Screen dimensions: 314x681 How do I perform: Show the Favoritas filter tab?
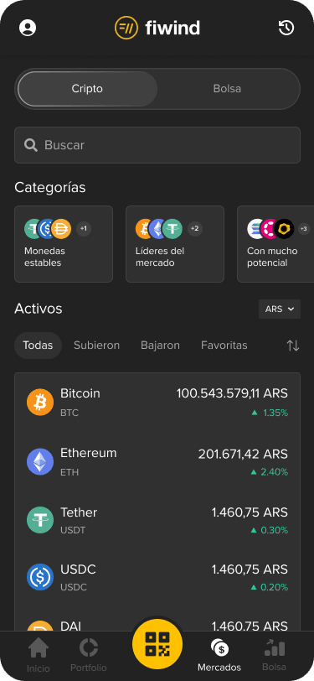click(x=224, y=346)
